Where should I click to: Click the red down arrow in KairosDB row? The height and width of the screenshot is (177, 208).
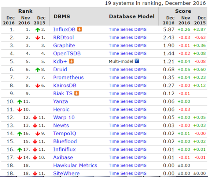coord(38,85)
